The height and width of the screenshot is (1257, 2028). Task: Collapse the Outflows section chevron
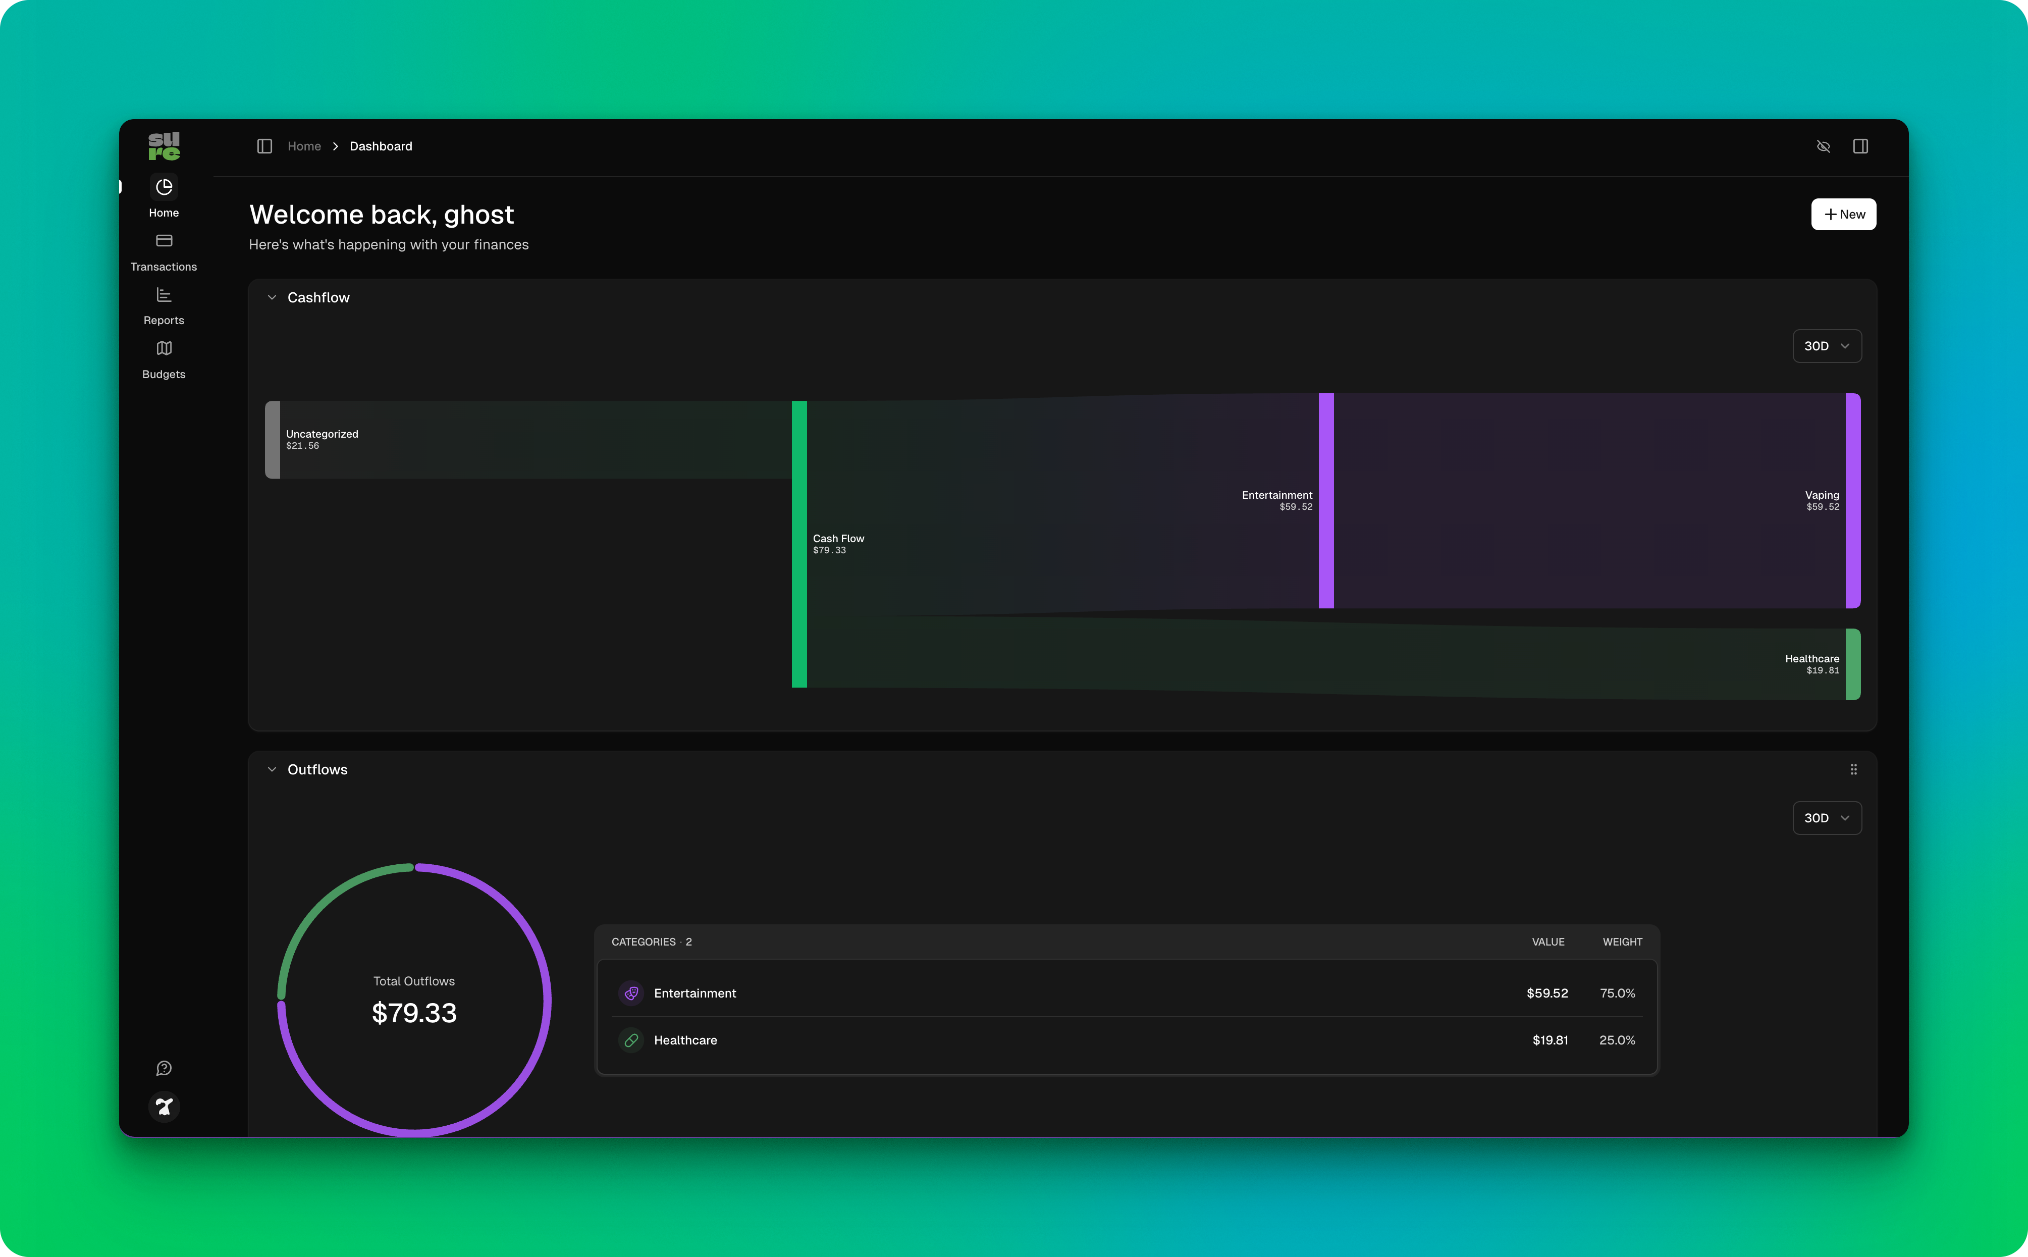tap(272, 770)
